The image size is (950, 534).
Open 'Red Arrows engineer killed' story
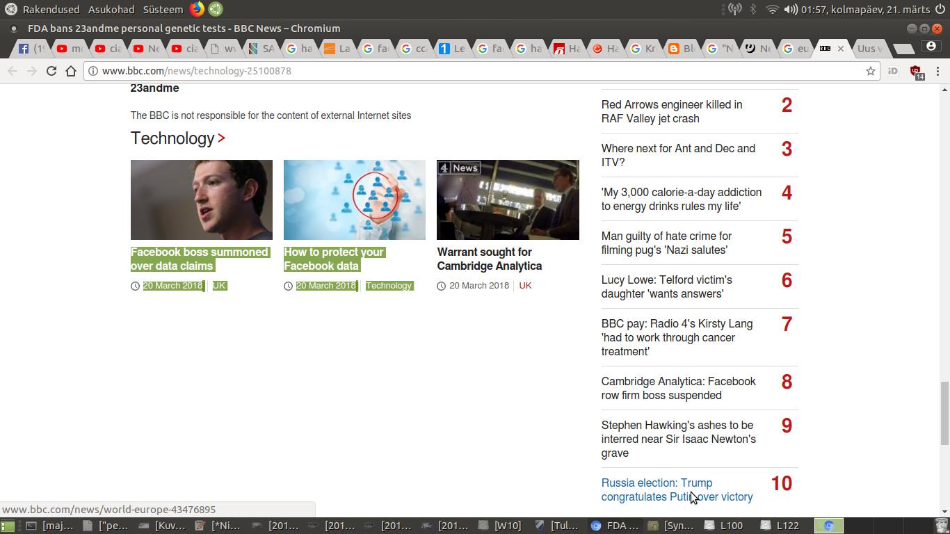pyautogui.click(x=672, y=111)
